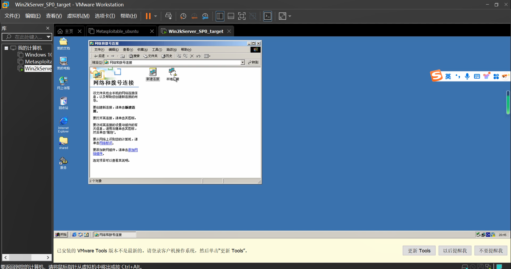Viewport: 511px width, 269px height.
Task: Toggle 文件夹 folders pane button
Action: [x=150, y=56]
